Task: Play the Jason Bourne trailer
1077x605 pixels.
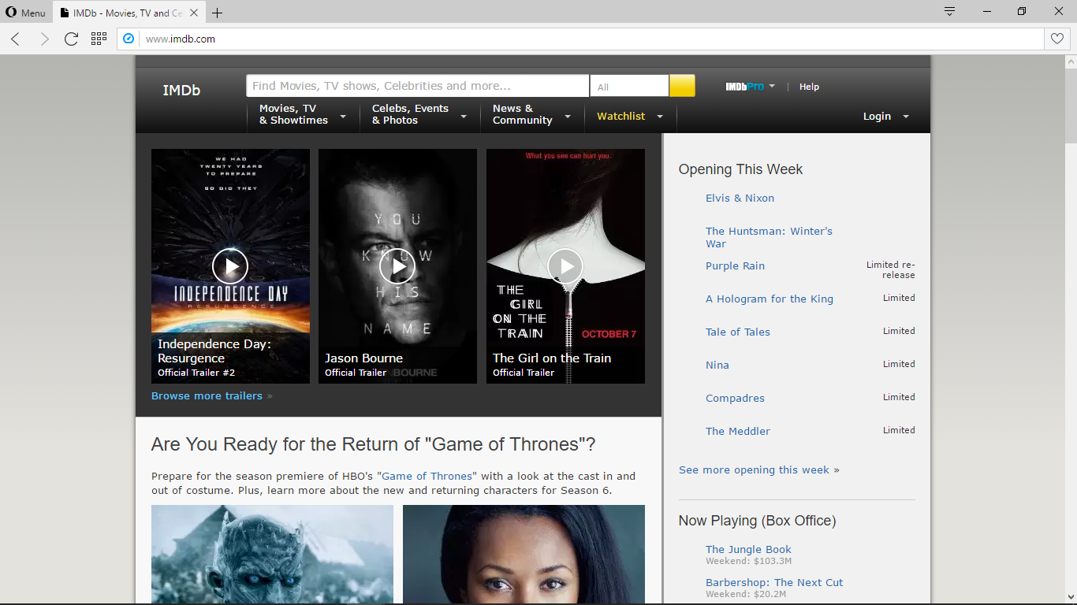Action: pos(397,266)
